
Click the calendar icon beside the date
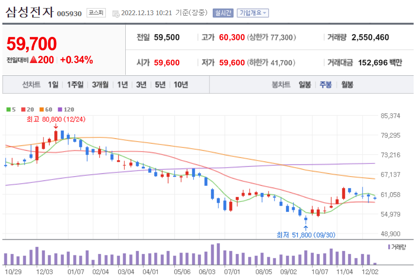coord(116,14)
